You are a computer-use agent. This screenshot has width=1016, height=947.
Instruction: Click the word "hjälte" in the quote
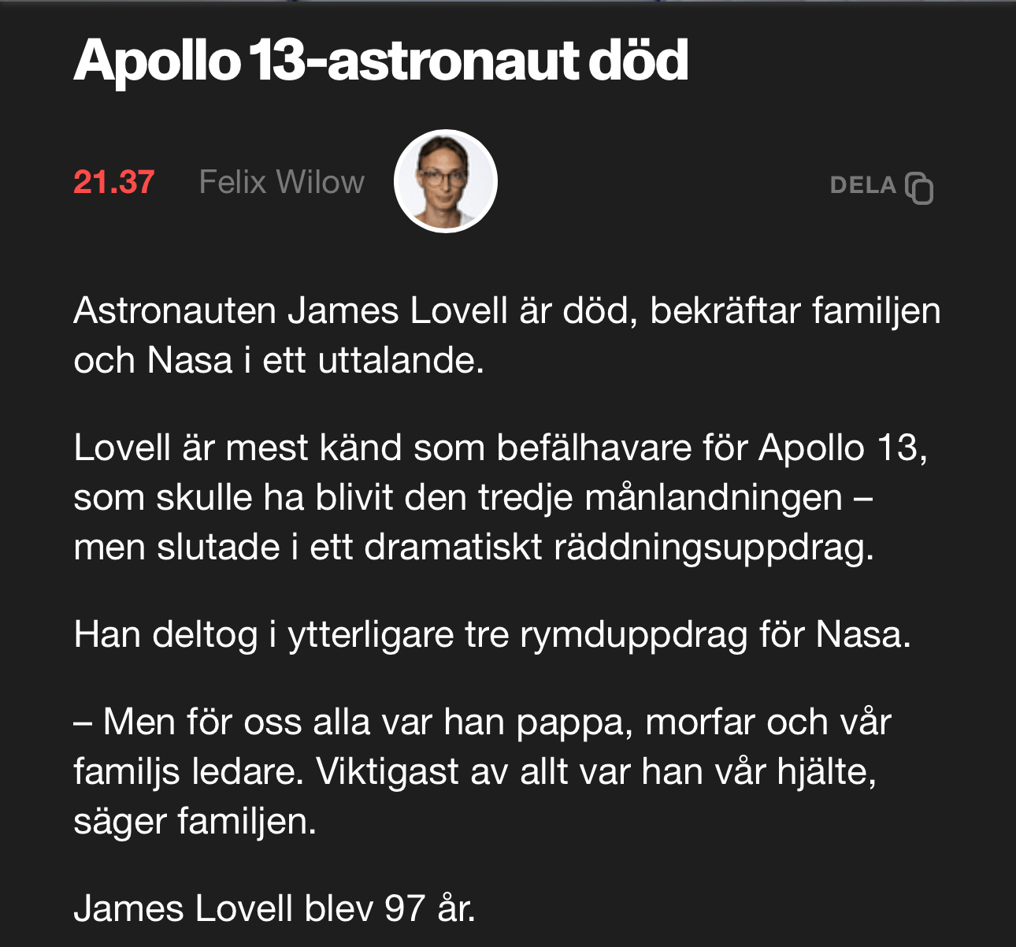(x=825, y=771)
